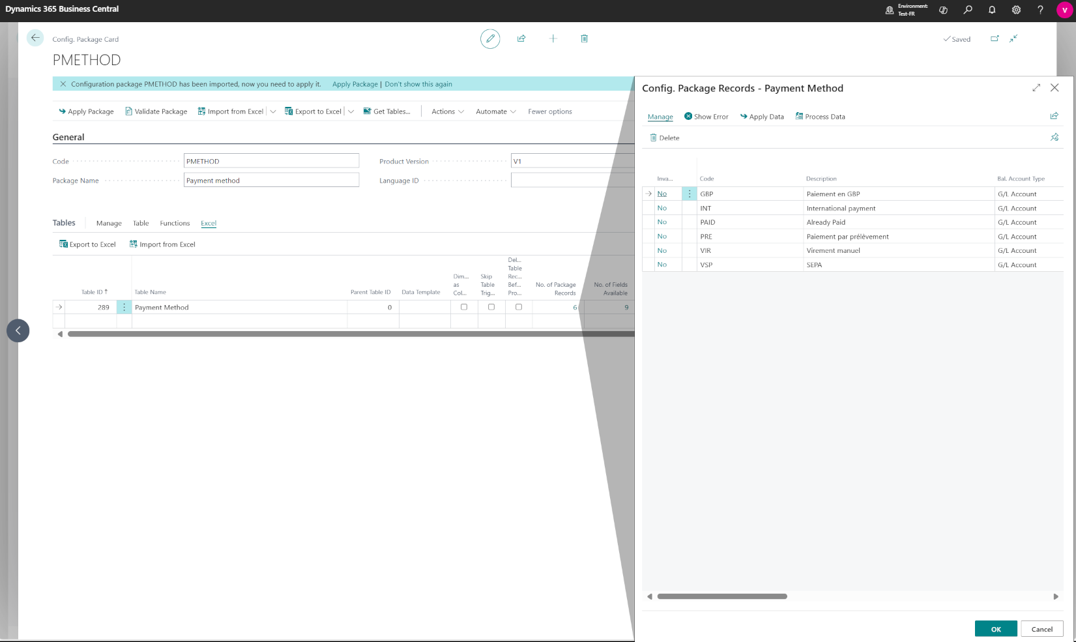Open the settings gear icon
Screen dimensions: 1076x642
pyautogui.click(x=1016, y=10)
